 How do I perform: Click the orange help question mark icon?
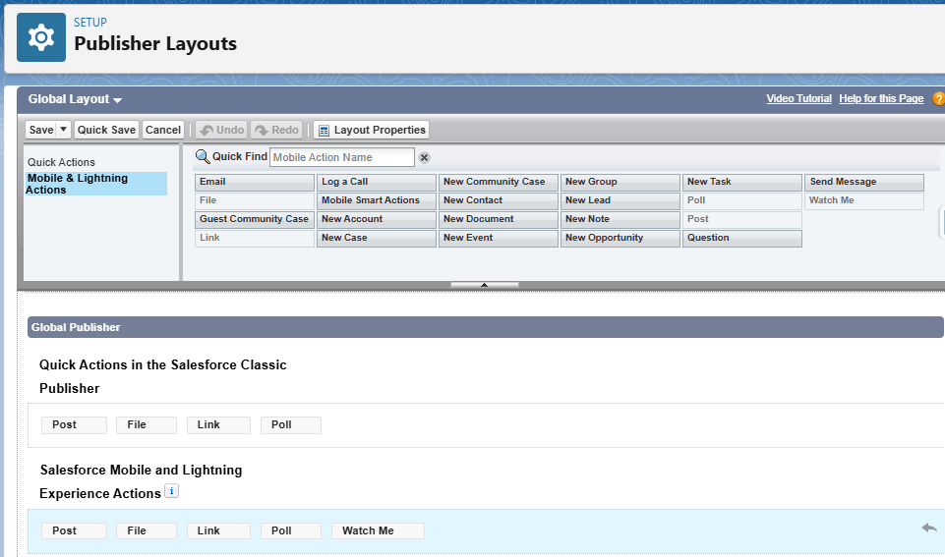coord(938,99)
